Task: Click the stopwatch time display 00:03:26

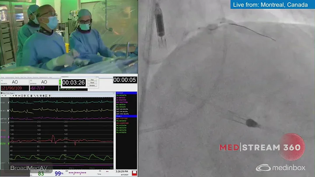Action: [x=73, y=83]
